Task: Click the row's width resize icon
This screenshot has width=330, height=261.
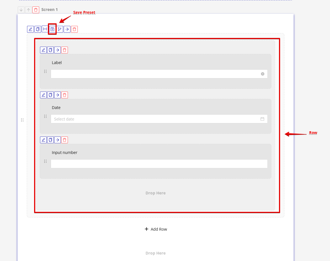Action: 45,29
